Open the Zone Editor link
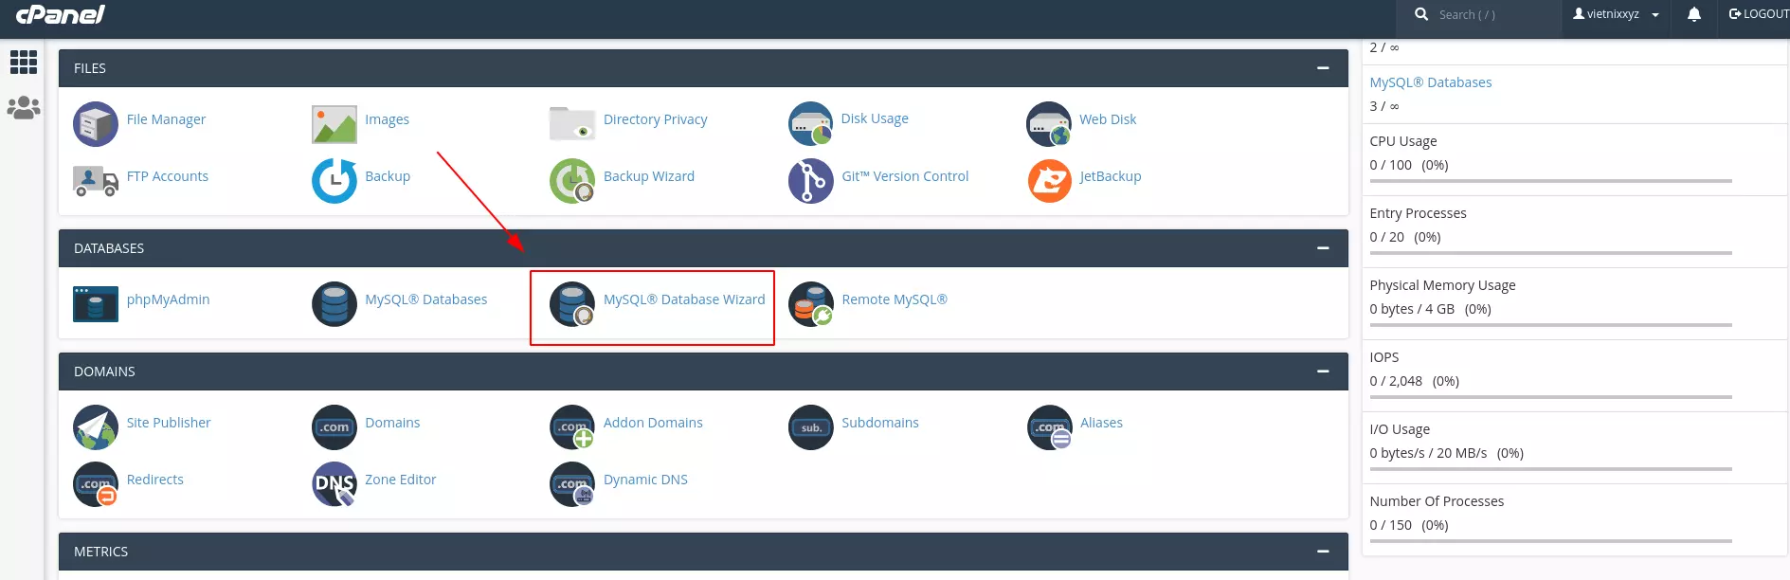 pyautogui.click(x=401, y=480)
